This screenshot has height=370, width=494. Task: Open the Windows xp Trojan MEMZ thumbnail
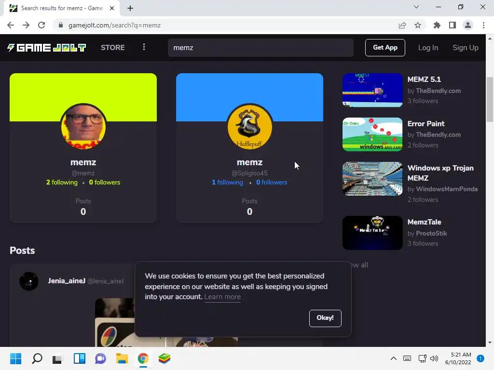click(372, 179)
